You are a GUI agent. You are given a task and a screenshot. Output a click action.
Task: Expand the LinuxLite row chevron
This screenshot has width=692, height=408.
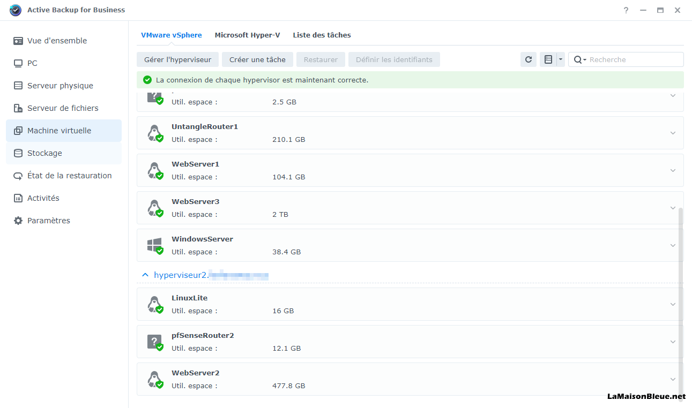pyautogui.click(x=673, y=304)
